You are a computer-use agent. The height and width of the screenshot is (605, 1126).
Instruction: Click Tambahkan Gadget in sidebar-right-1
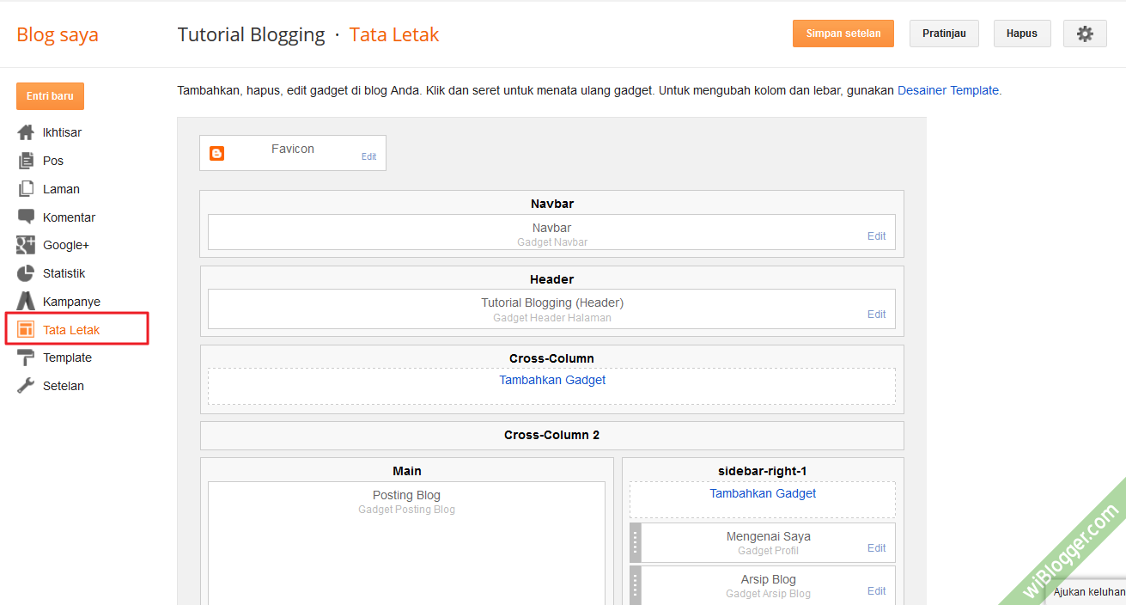[763, 493]
